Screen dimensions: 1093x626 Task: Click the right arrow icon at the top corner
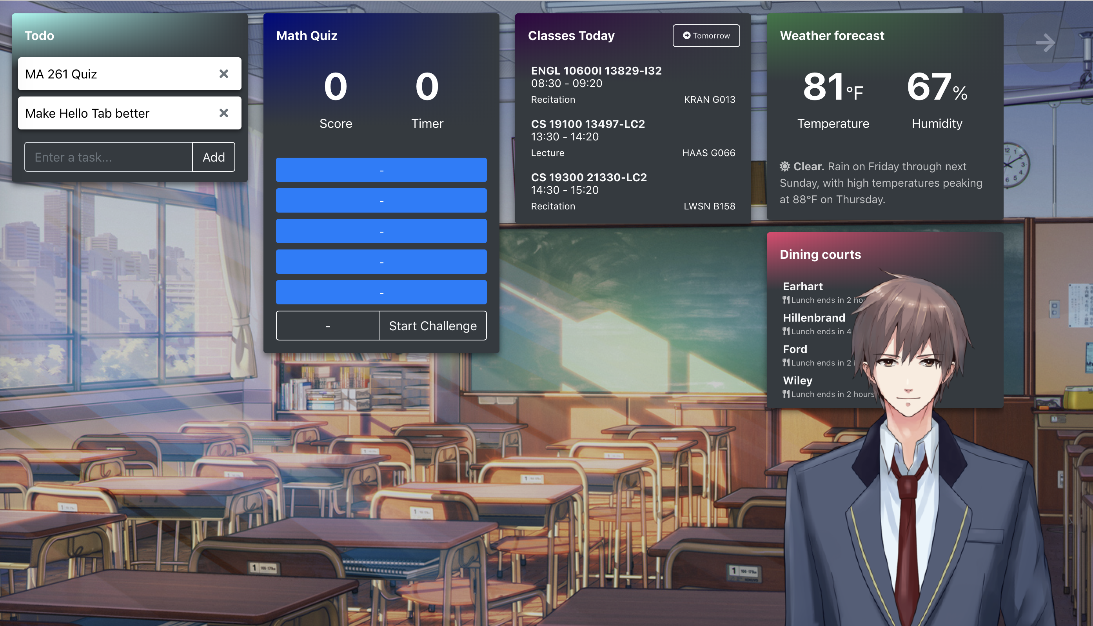click(x=1045, y=43)
